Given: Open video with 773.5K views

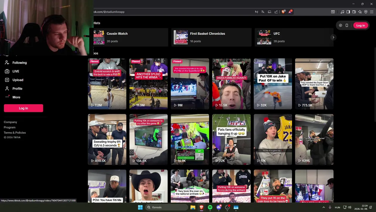Looking at the screenshot, I should [314, 84].
